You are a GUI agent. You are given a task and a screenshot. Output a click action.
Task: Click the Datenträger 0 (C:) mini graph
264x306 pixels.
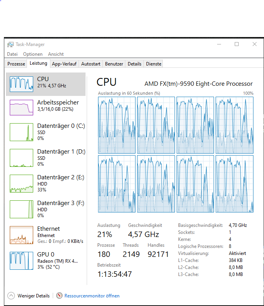(x=21, y=132)
